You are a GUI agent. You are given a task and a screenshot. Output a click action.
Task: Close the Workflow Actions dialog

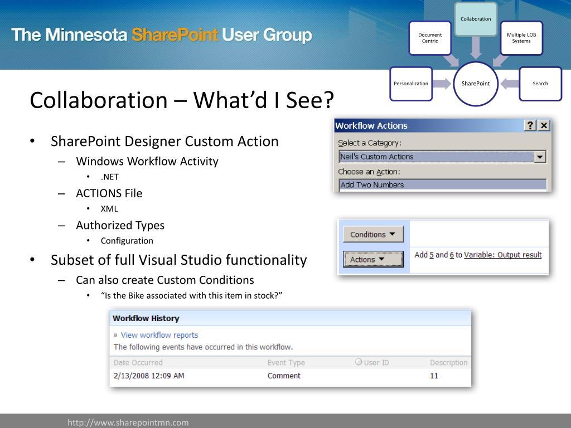tap(544, 125)
